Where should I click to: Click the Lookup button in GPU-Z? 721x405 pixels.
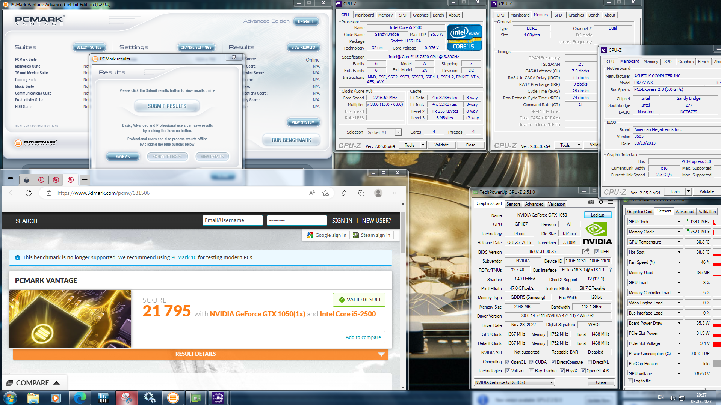(x=597, y=215)
